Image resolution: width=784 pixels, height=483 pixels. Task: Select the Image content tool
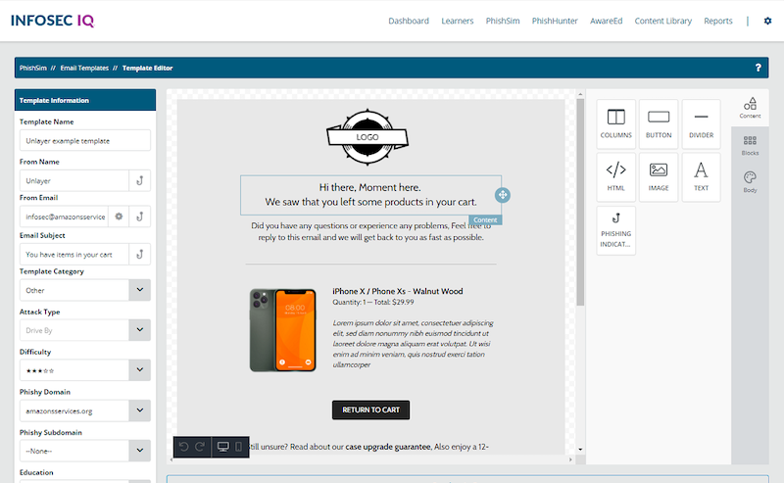click(659, 177)
